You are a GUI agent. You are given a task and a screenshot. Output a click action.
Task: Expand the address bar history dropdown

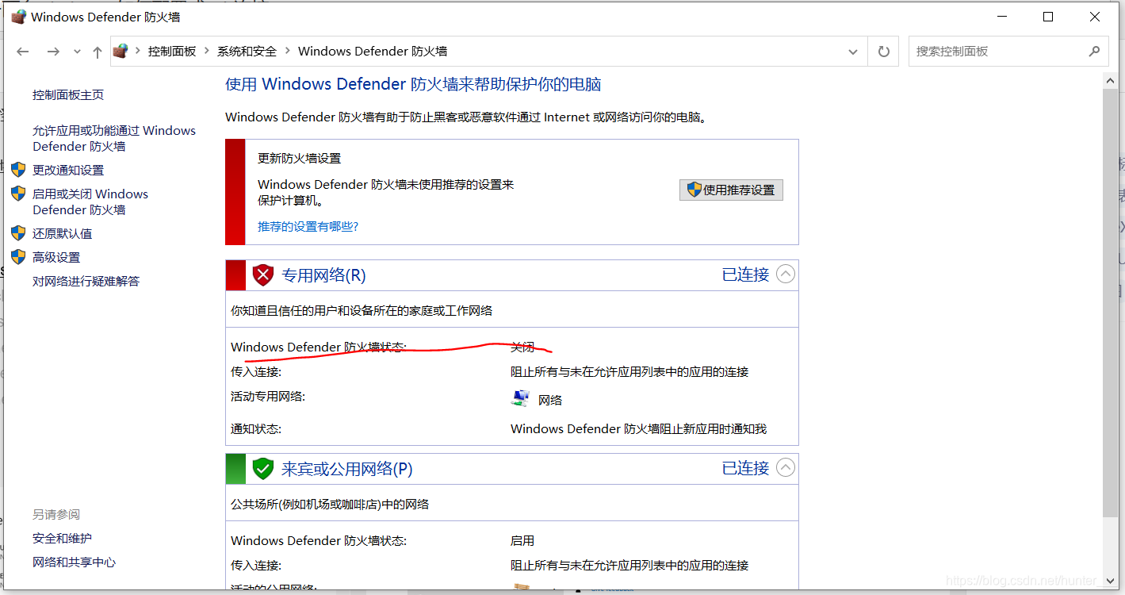coord(853,52)
